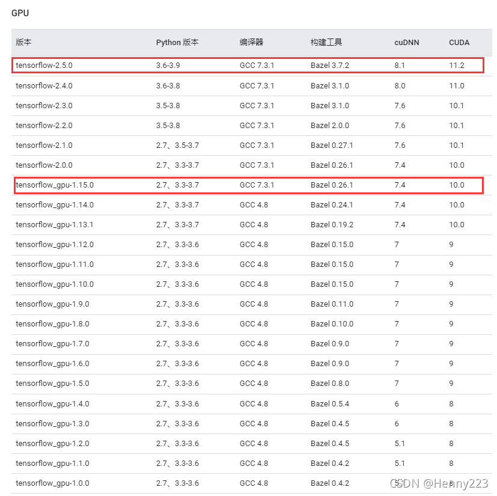This screenshot has height=496, width=497.
Task: Click the Bazel 2.0.0 cell
Action: 330,126
